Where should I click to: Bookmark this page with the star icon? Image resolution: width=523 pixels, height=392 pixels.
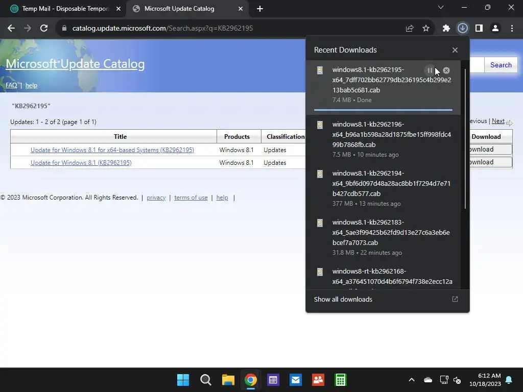click(426, 29)
